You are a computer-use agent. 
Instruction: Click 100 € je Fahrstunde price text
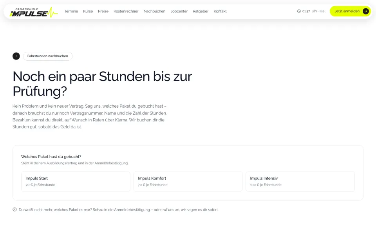tap(266, 185)
